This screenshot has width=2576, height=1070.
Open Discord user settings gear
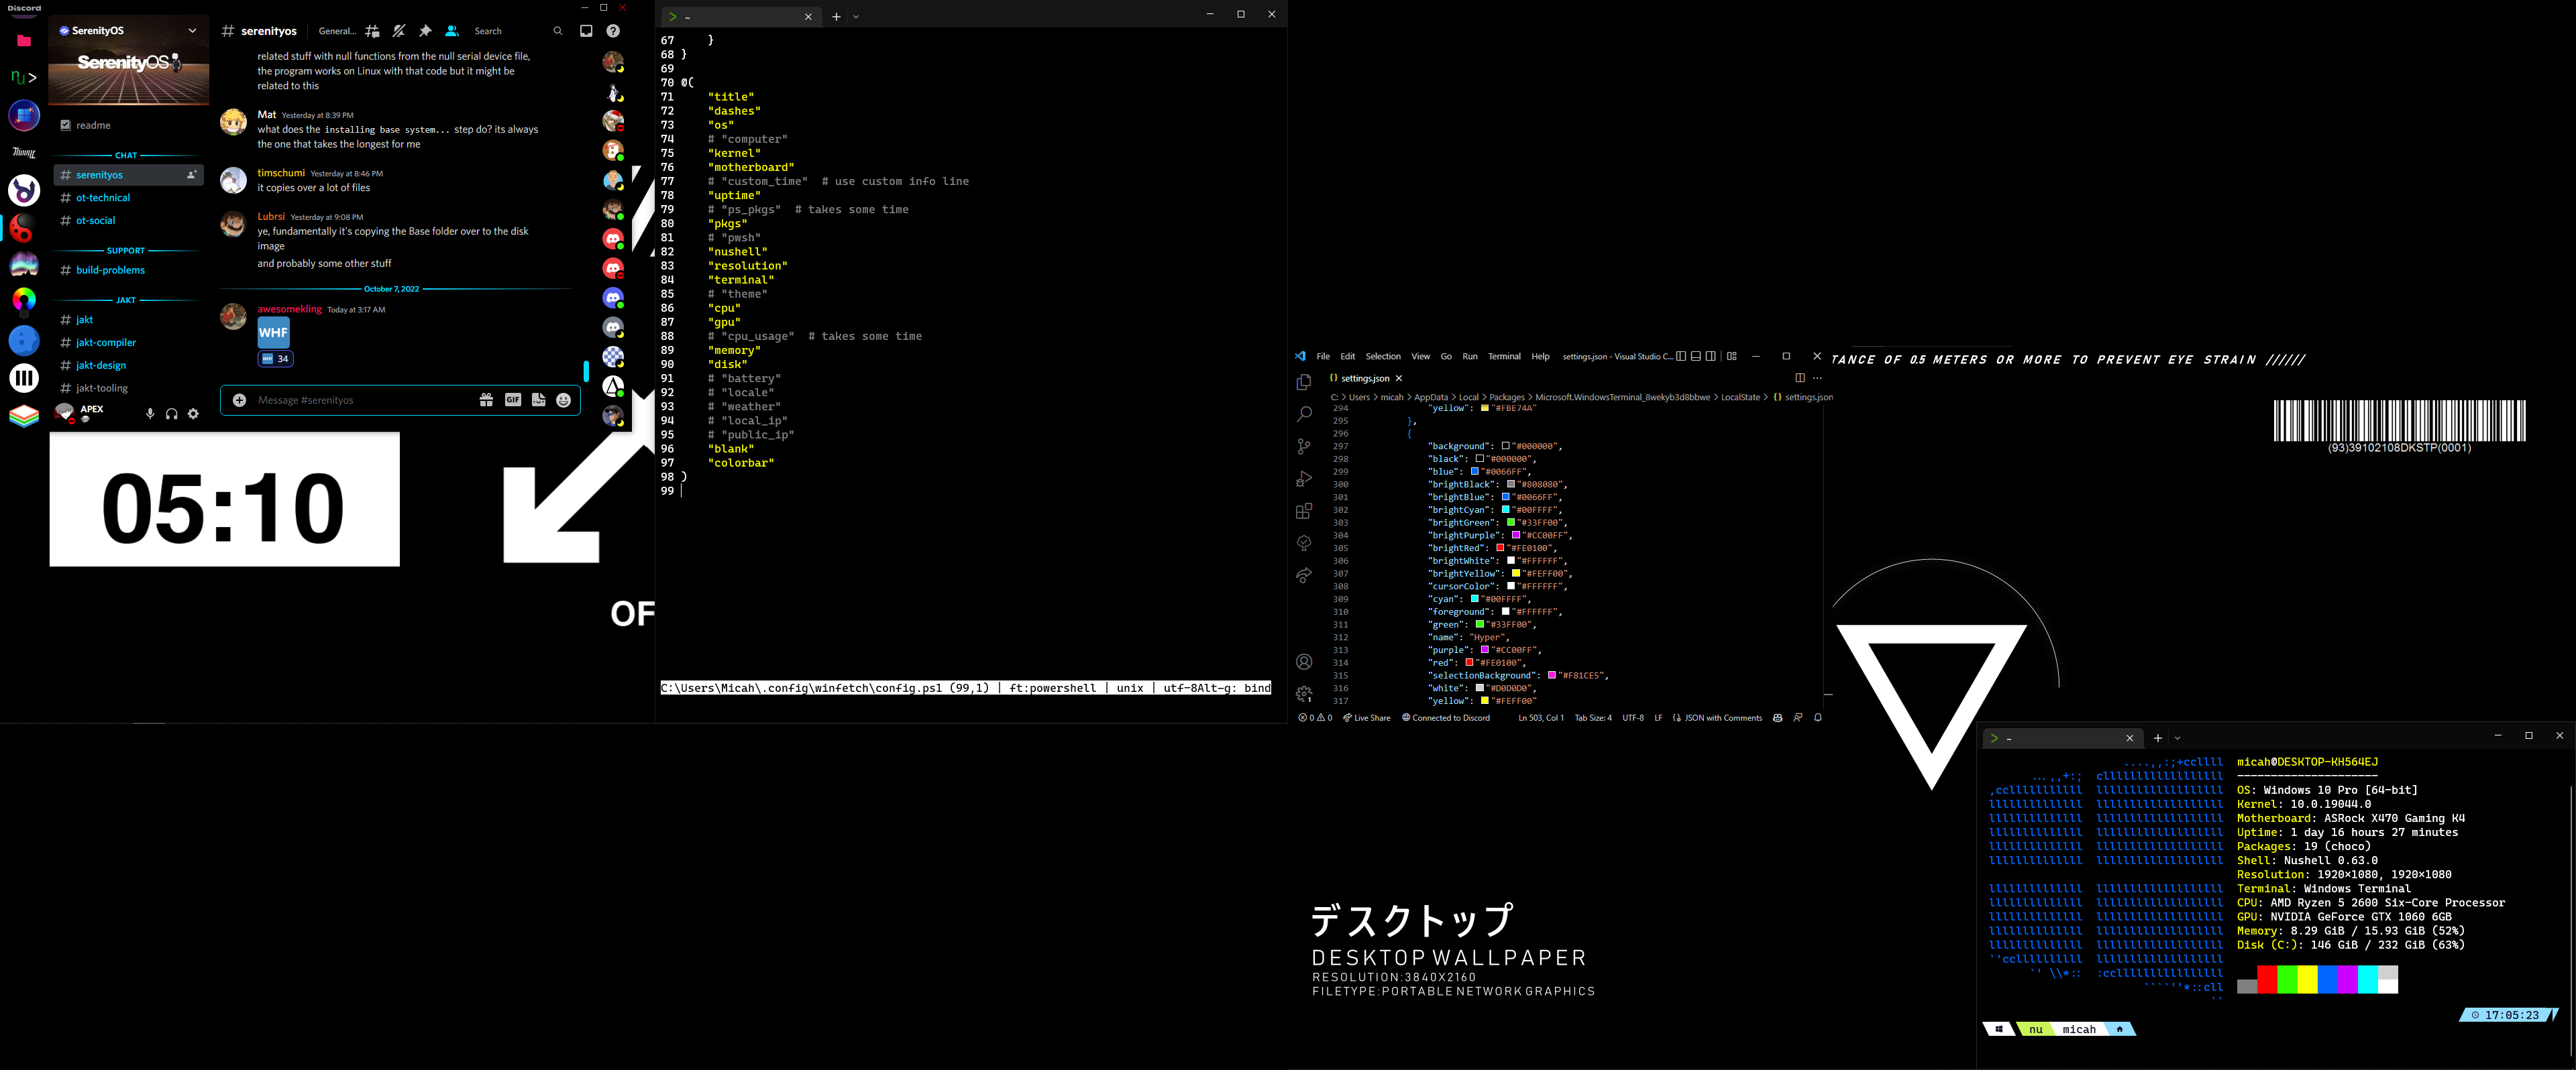(193, 414)
